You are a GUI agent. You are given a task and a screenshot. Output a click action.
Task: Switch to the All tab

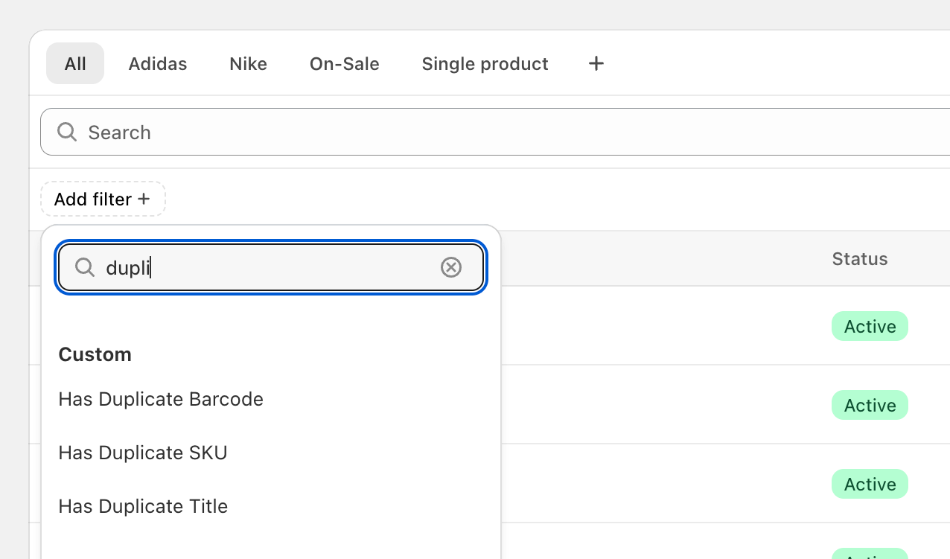point(74,63)
